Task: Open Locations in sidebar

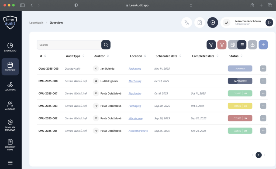Action: coord(10,86)
